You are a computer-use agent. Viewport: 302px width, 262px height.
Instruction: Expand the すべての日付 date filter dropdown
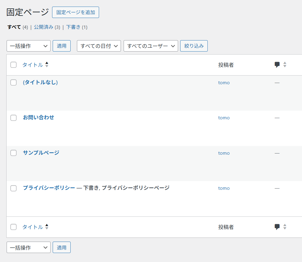pyautogui.click(x=99, y=46)
